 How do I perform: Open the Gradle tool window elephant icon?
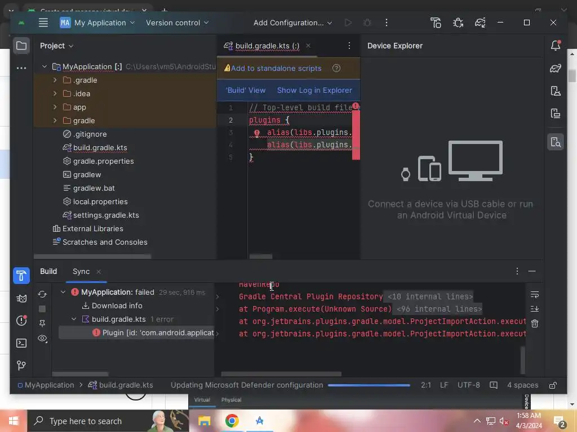[x=556, y=68]
